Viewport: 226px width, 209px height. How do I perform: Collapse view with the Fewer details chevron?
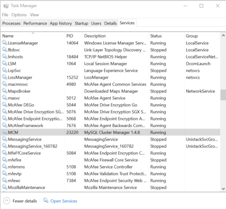click(x=7, y=201)
